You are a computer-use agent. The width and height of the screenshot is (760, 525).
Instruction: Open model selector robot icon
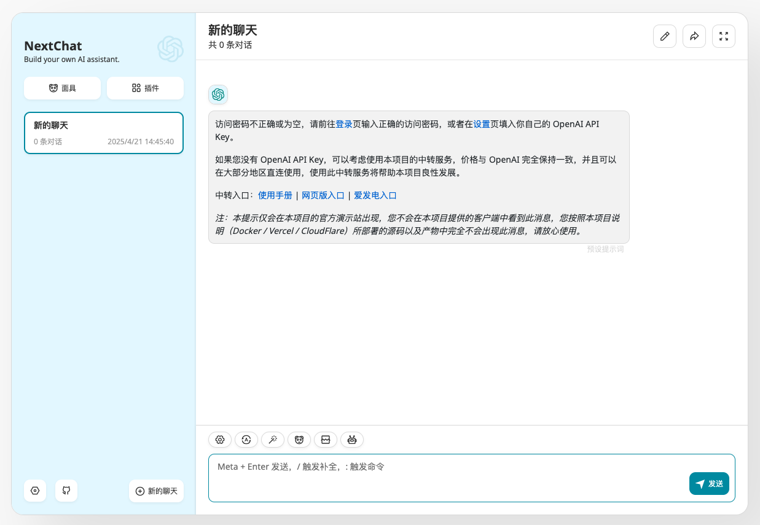point(352,440)
